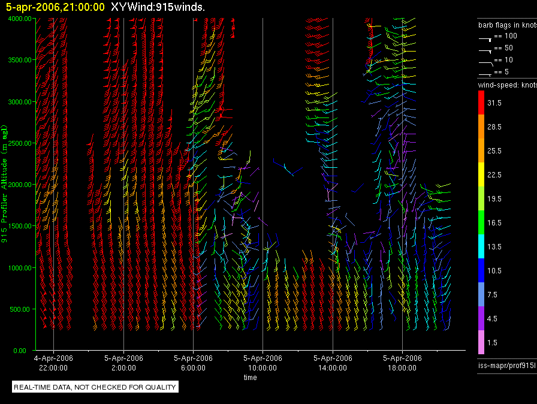Click the 5-Apr-2006 10:00:00 time axis label
537x404 pixels.
point(263,363)
